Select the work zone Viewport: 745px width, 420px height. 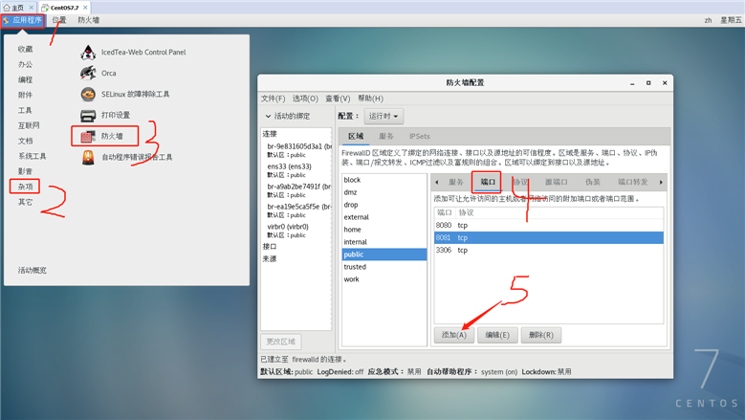click(x=383, y=279)
